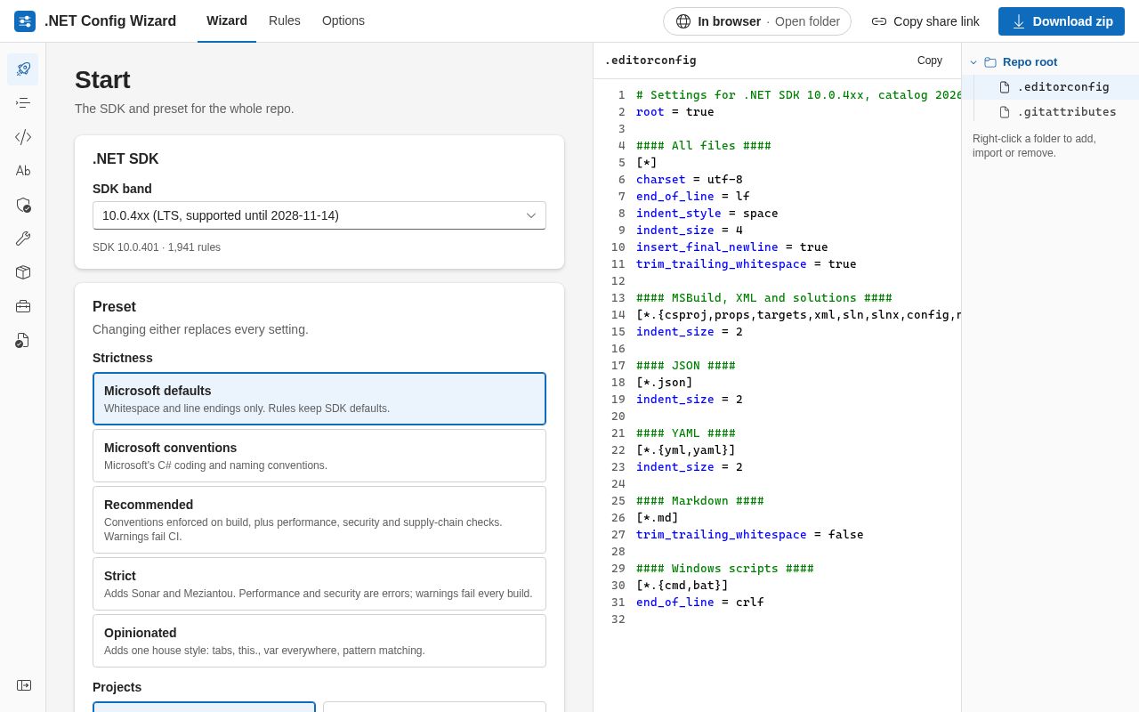Open the wrench step icon in sidebar

point(23,239)
